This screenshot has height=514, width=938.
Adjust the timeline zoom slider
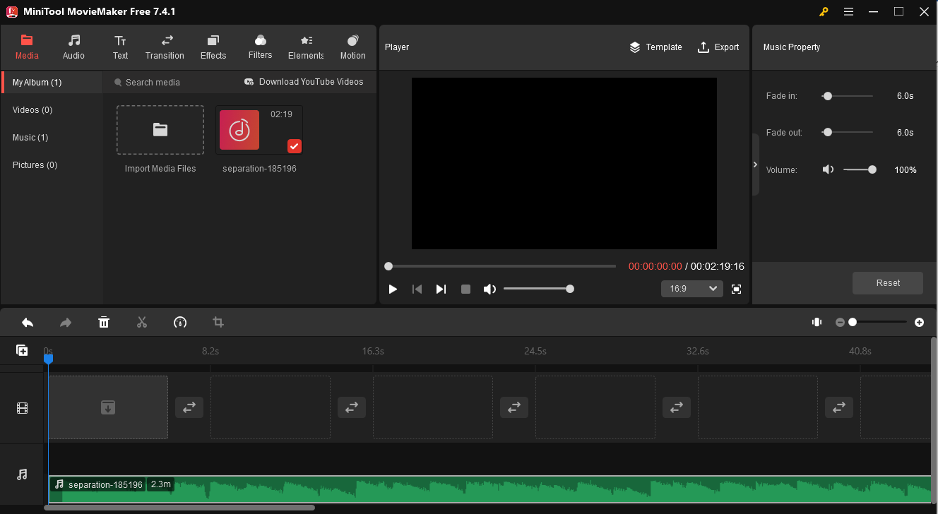[x=879, y=322]
